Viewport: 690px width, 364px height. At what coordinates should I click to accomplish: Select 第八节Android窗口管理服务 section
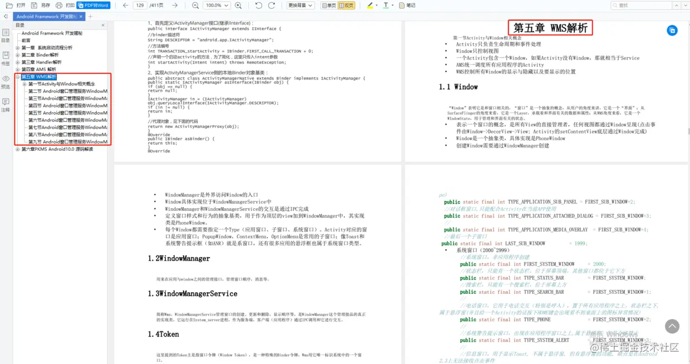click(x=68, y=135)
